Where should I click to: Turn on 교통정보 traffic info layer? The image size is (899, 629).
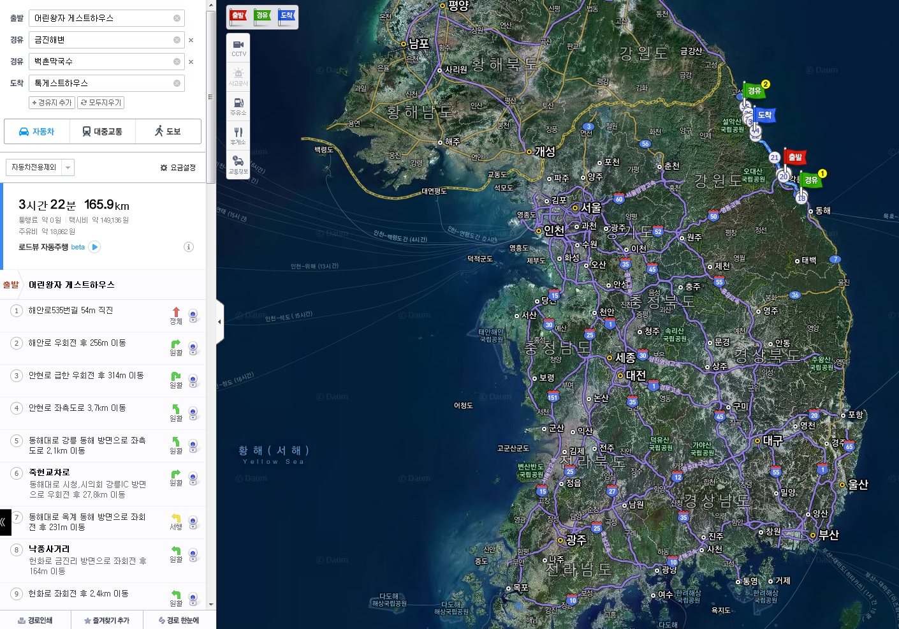click(x=238, y=165)
